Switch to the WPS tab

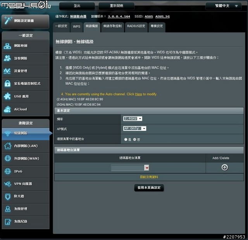tap(76, 26)
